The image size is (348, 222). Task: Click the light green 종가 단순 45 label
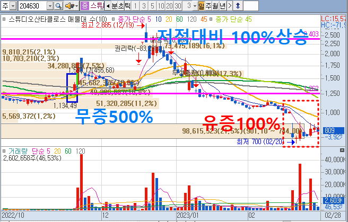point(233,19)
